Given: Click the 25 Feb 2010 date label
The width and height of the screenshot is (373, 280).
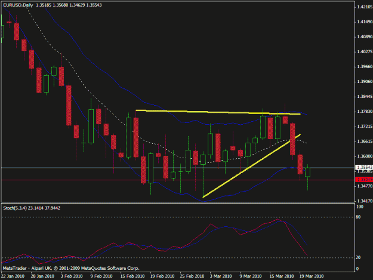Looking at the screenshot, I should pos(192,276).
